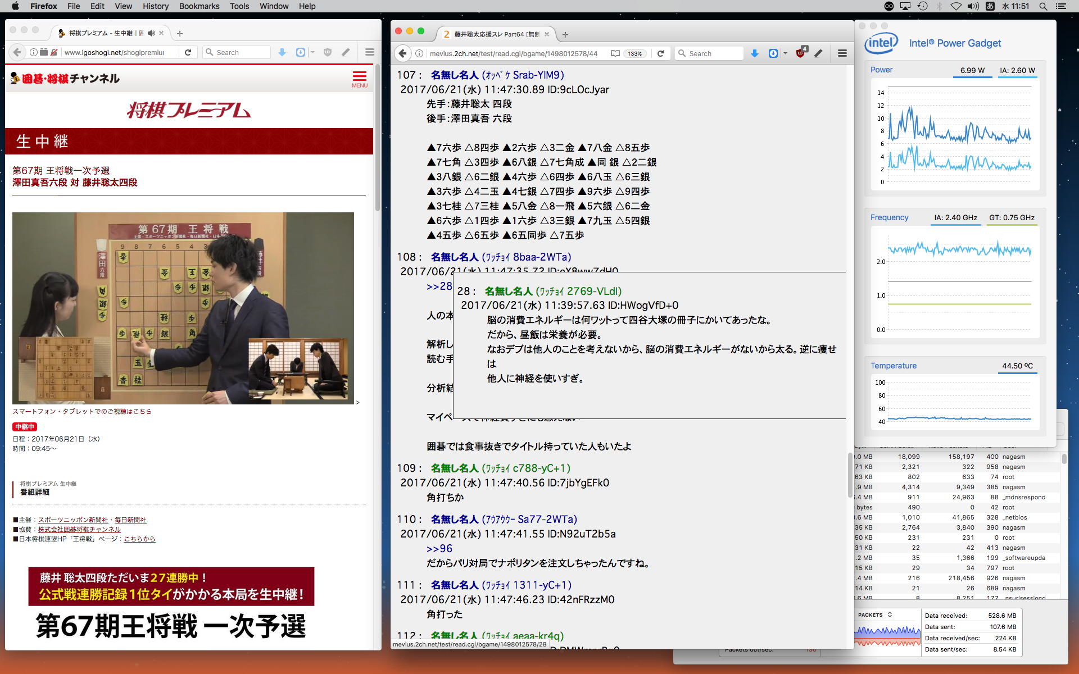This screenshot has height=674, width=1079.
Task: Click the red MENU icon on the shogi page
Action: (360, 79)
